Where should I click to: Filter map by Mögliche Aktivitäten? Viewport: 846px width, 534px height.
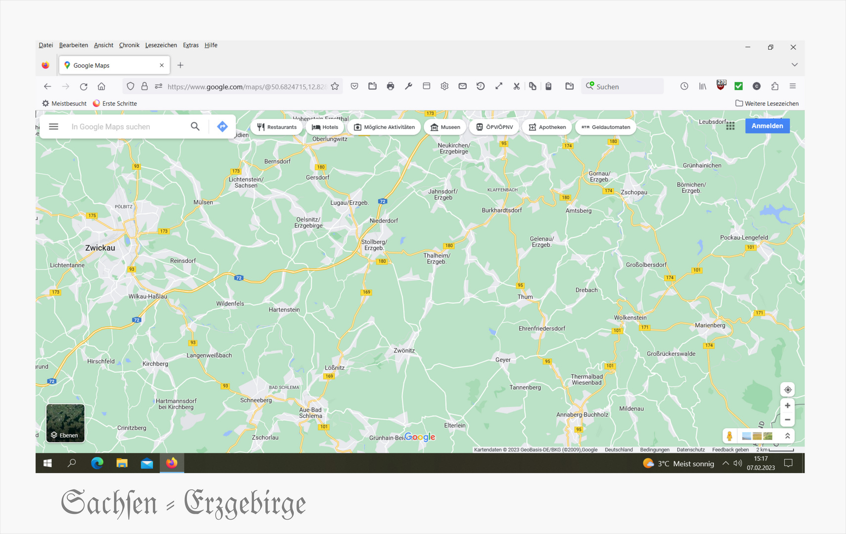(x=384, y=127)
